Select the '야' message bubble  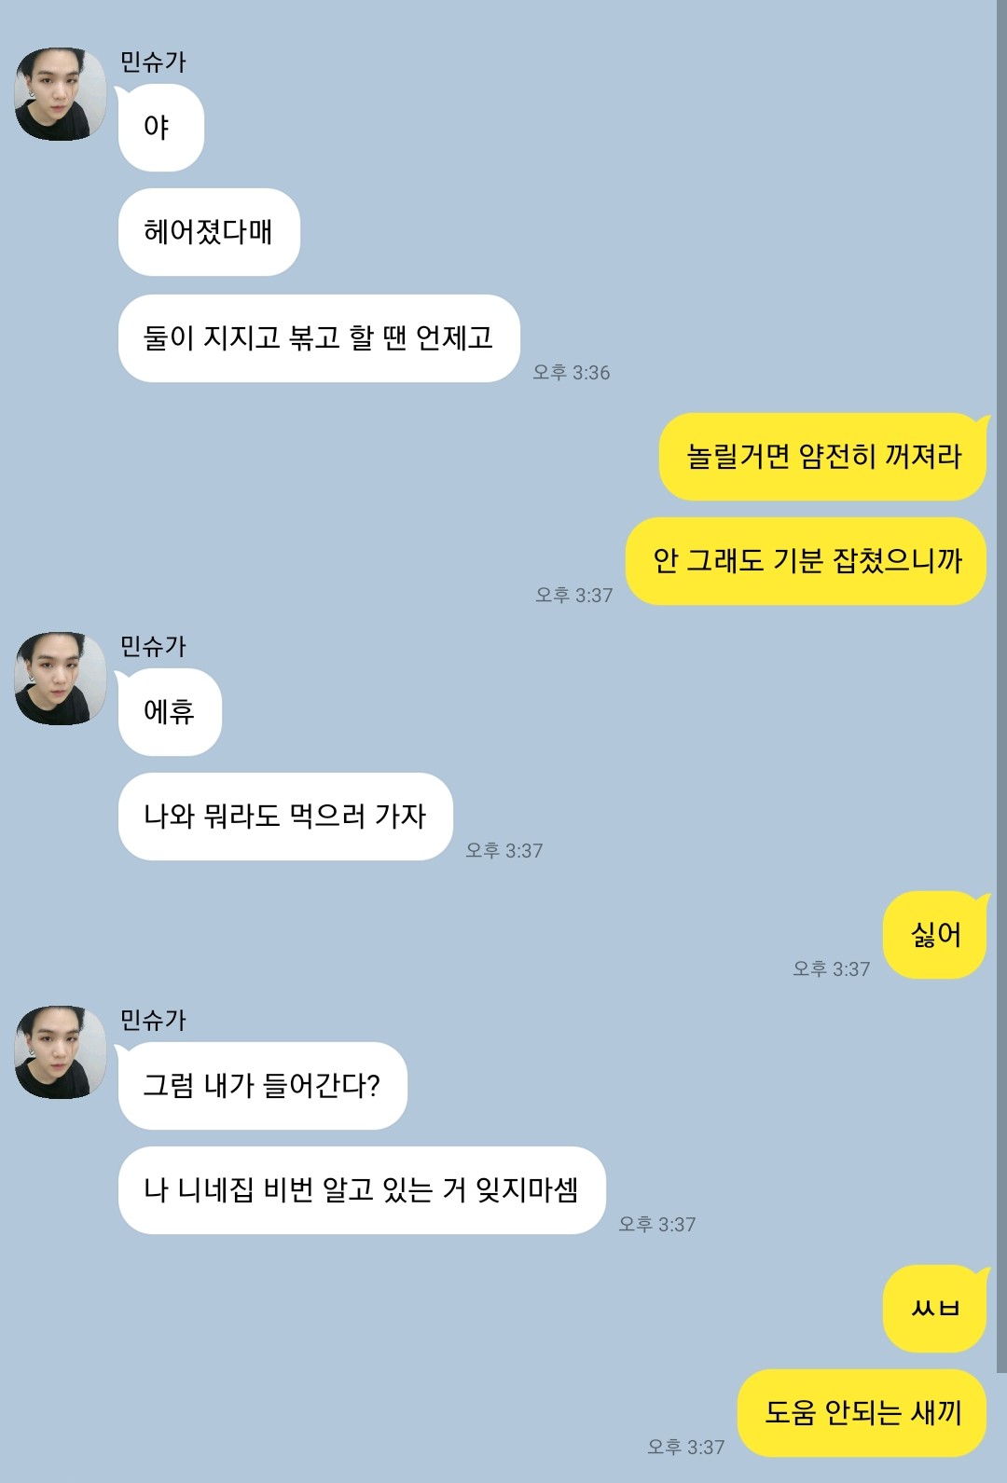click(160, 128)
